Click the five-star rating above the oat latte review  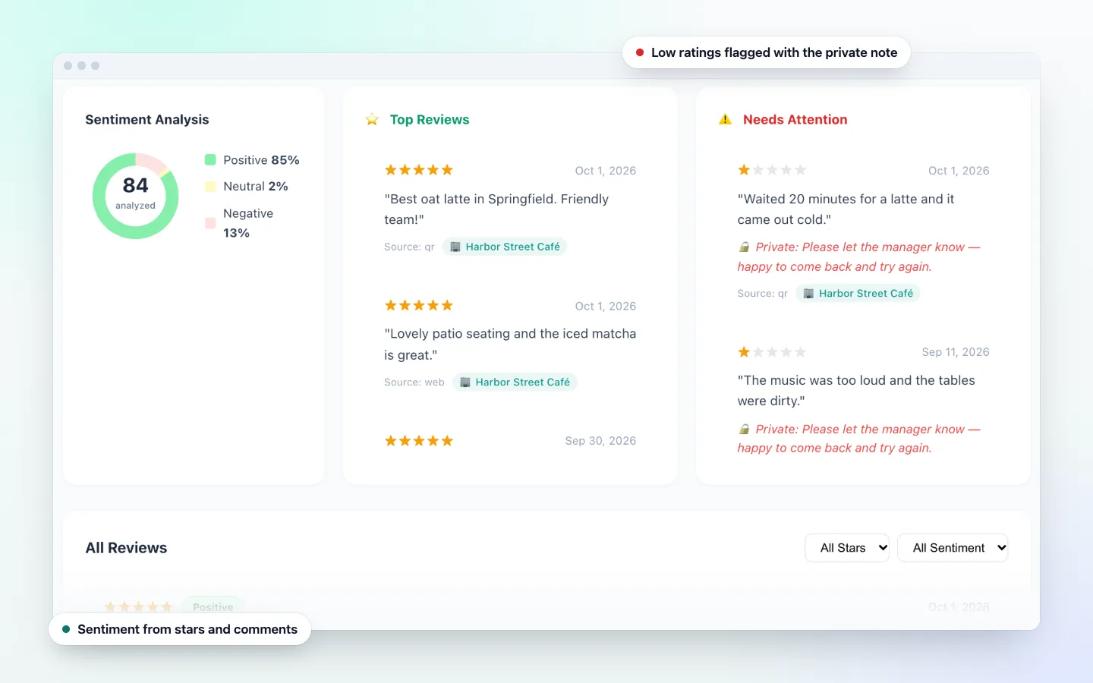tap(419, 170)
